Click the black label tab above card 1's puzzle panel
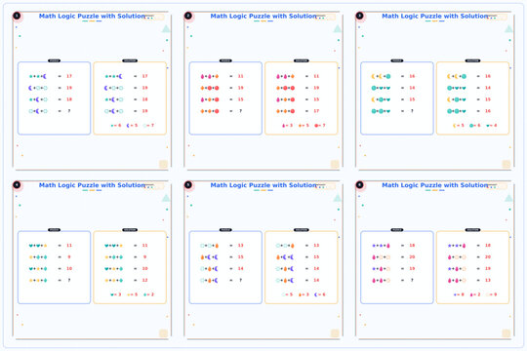527x351 pixels. (54, 60)
